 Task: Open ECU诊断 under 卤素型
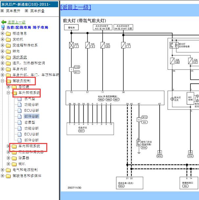point(32,134)
